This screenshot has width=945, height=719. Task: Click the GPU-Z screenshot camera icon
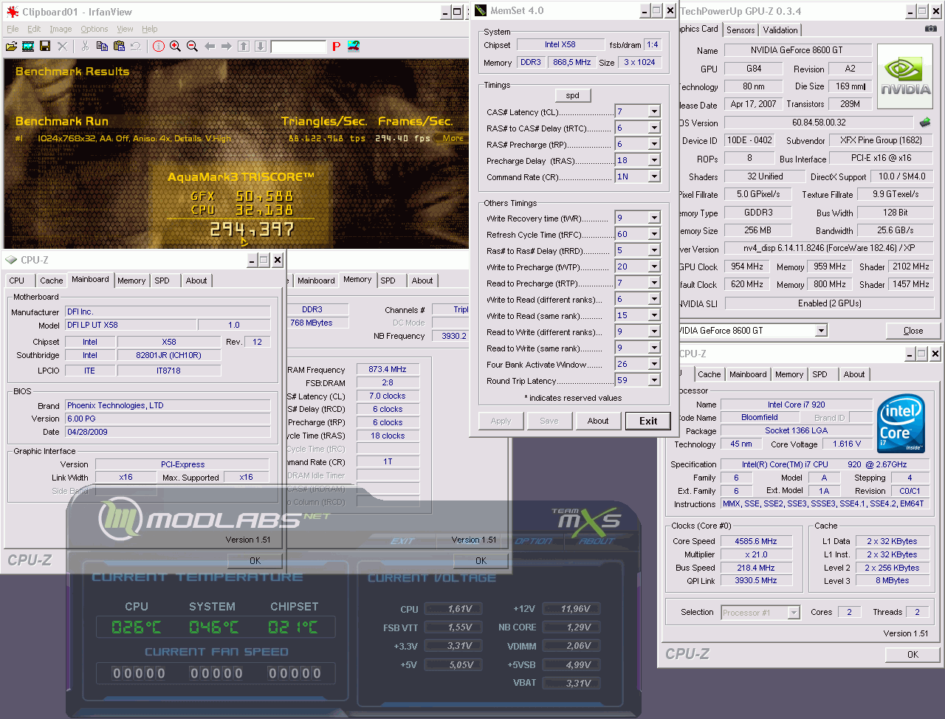click(931, 29)
